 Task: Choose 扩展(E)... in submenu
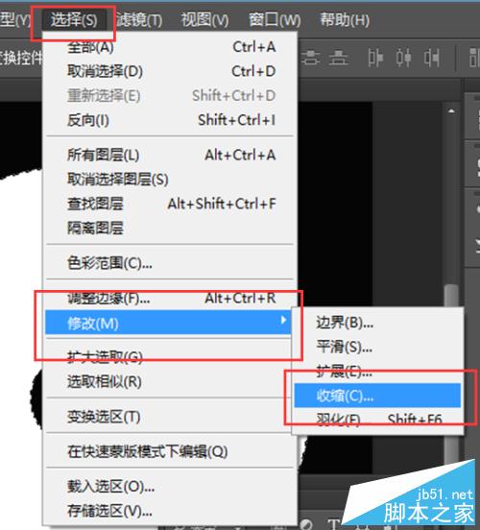pyautogui.click(x=377, y=372)
